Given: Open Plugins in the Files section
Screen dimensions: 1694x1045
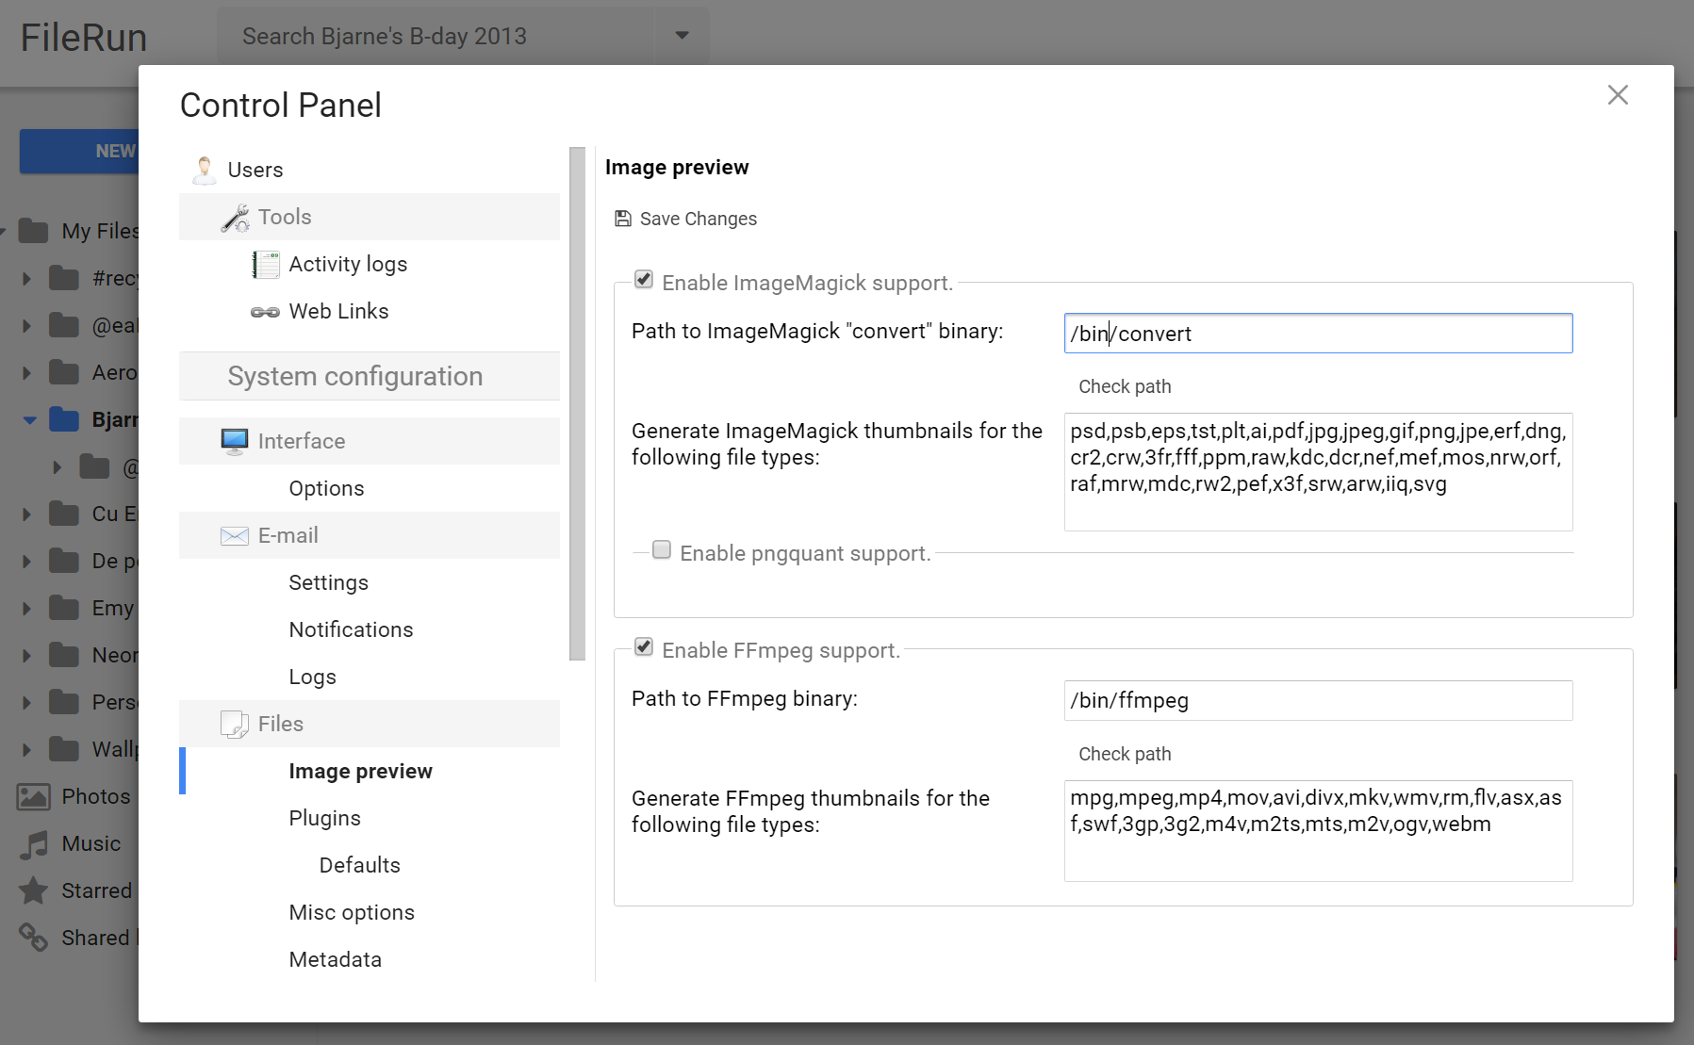Looking at the screenshot, I should [324, 818].
